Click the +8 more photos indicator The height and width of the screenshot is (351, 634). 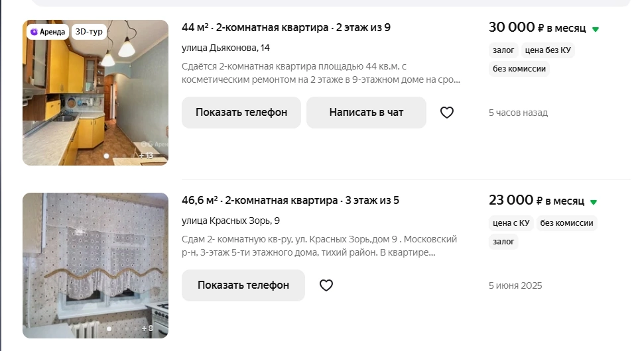pyautogui.click(x=148, y=328)
